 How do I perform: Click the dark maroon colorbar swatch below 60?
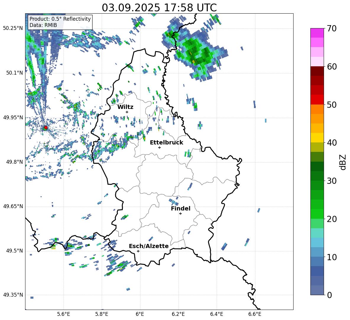[317, 71]
